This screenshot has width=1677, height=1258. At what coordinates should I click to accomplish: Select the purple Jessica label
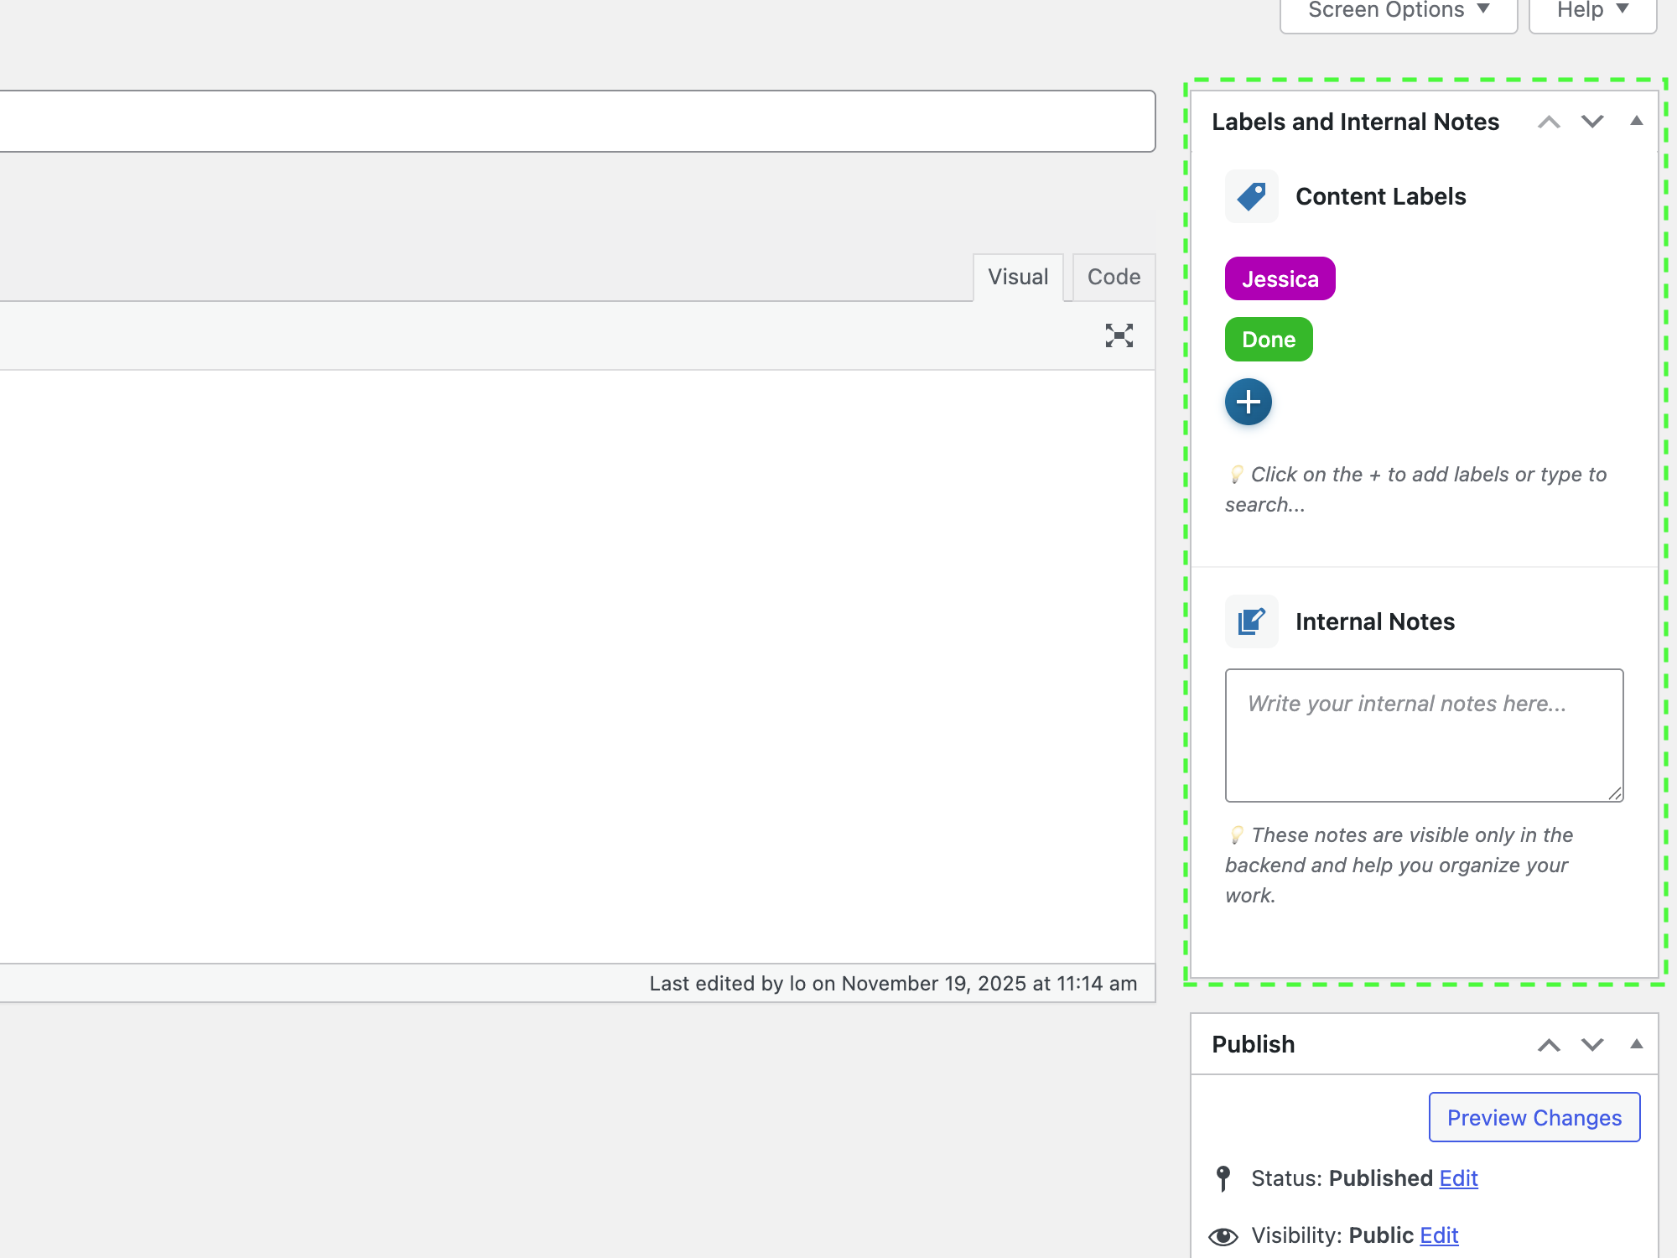[x=1279, y=278]
